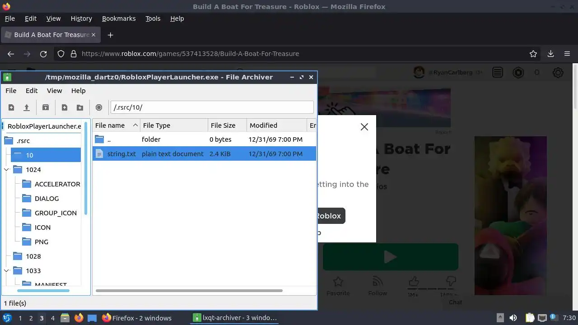The image size is (578, 325).
Task: Select the 1033 folder in tree
Action: point(33,271)
